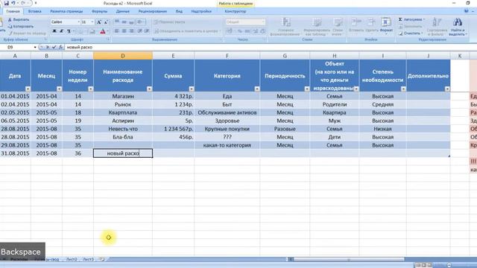Click the formula bar Enter checkmark
477x268 pixels.
54,47
